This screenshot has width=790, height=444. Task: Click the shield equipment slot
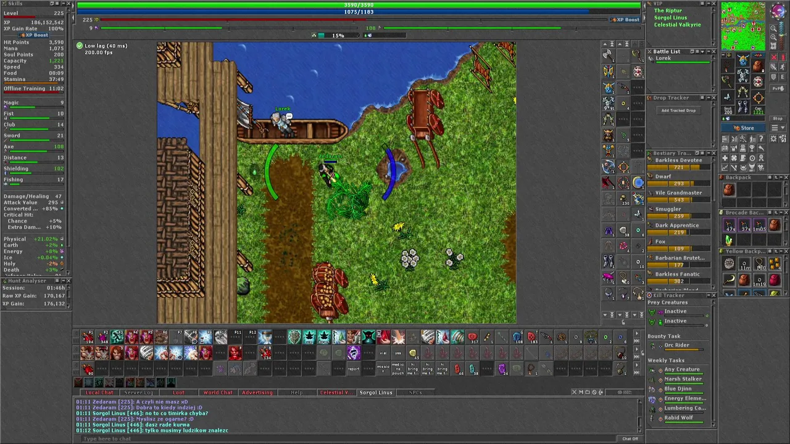point(758,81)
